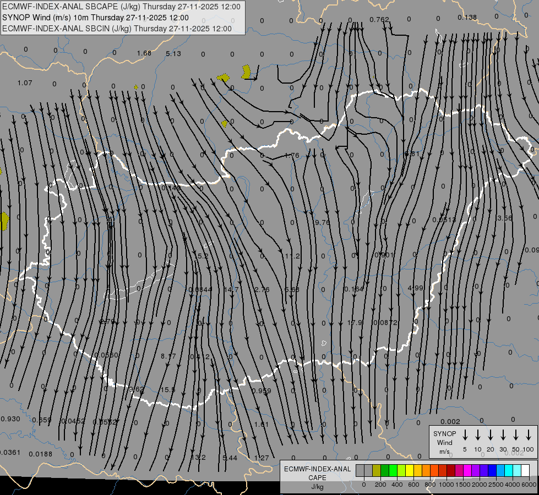The height and width of the screenshot is (495, 539).
Task: Click the 1500 tick label on colorbar
Action: tap(463, 485)
